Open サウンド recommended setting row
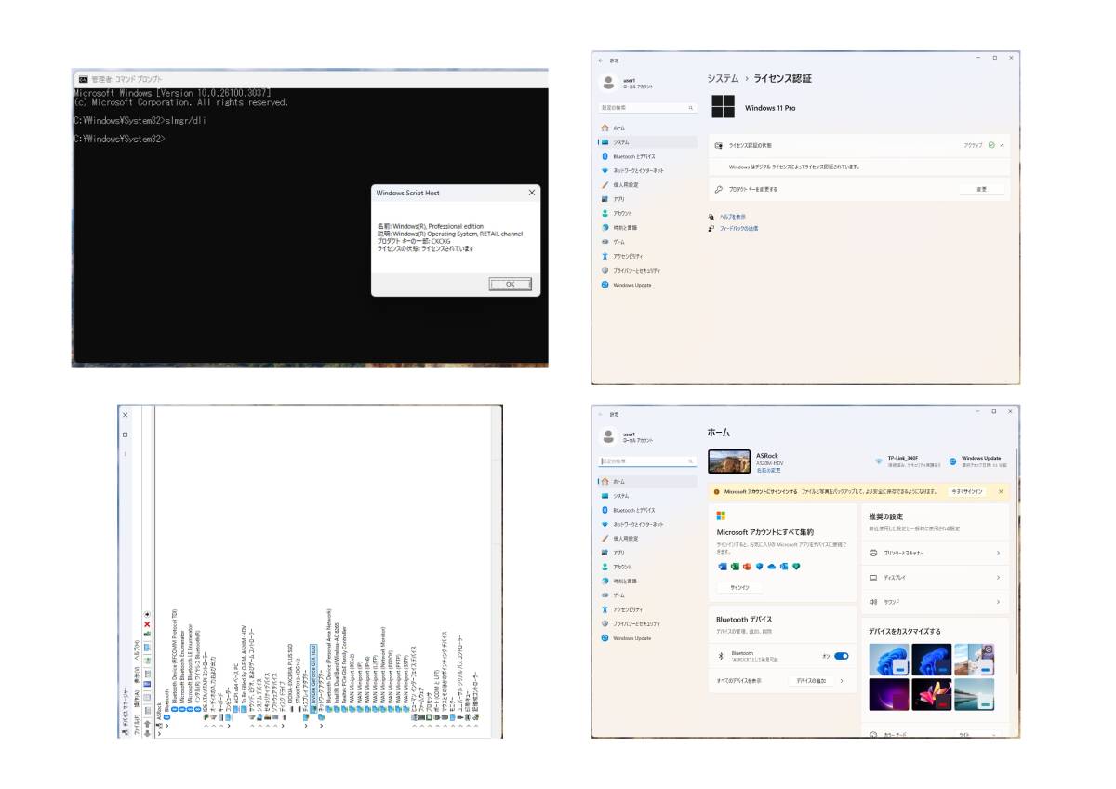 [936, 602]
